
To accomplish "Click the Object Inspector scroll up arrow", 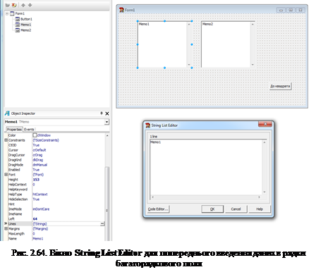I will (107, 135).
